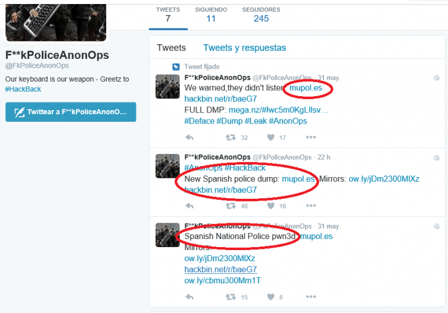448x313 pixels.
Task: Reply to 'New Spanish police dump' tweet
Action: click(x=189, y=206)
